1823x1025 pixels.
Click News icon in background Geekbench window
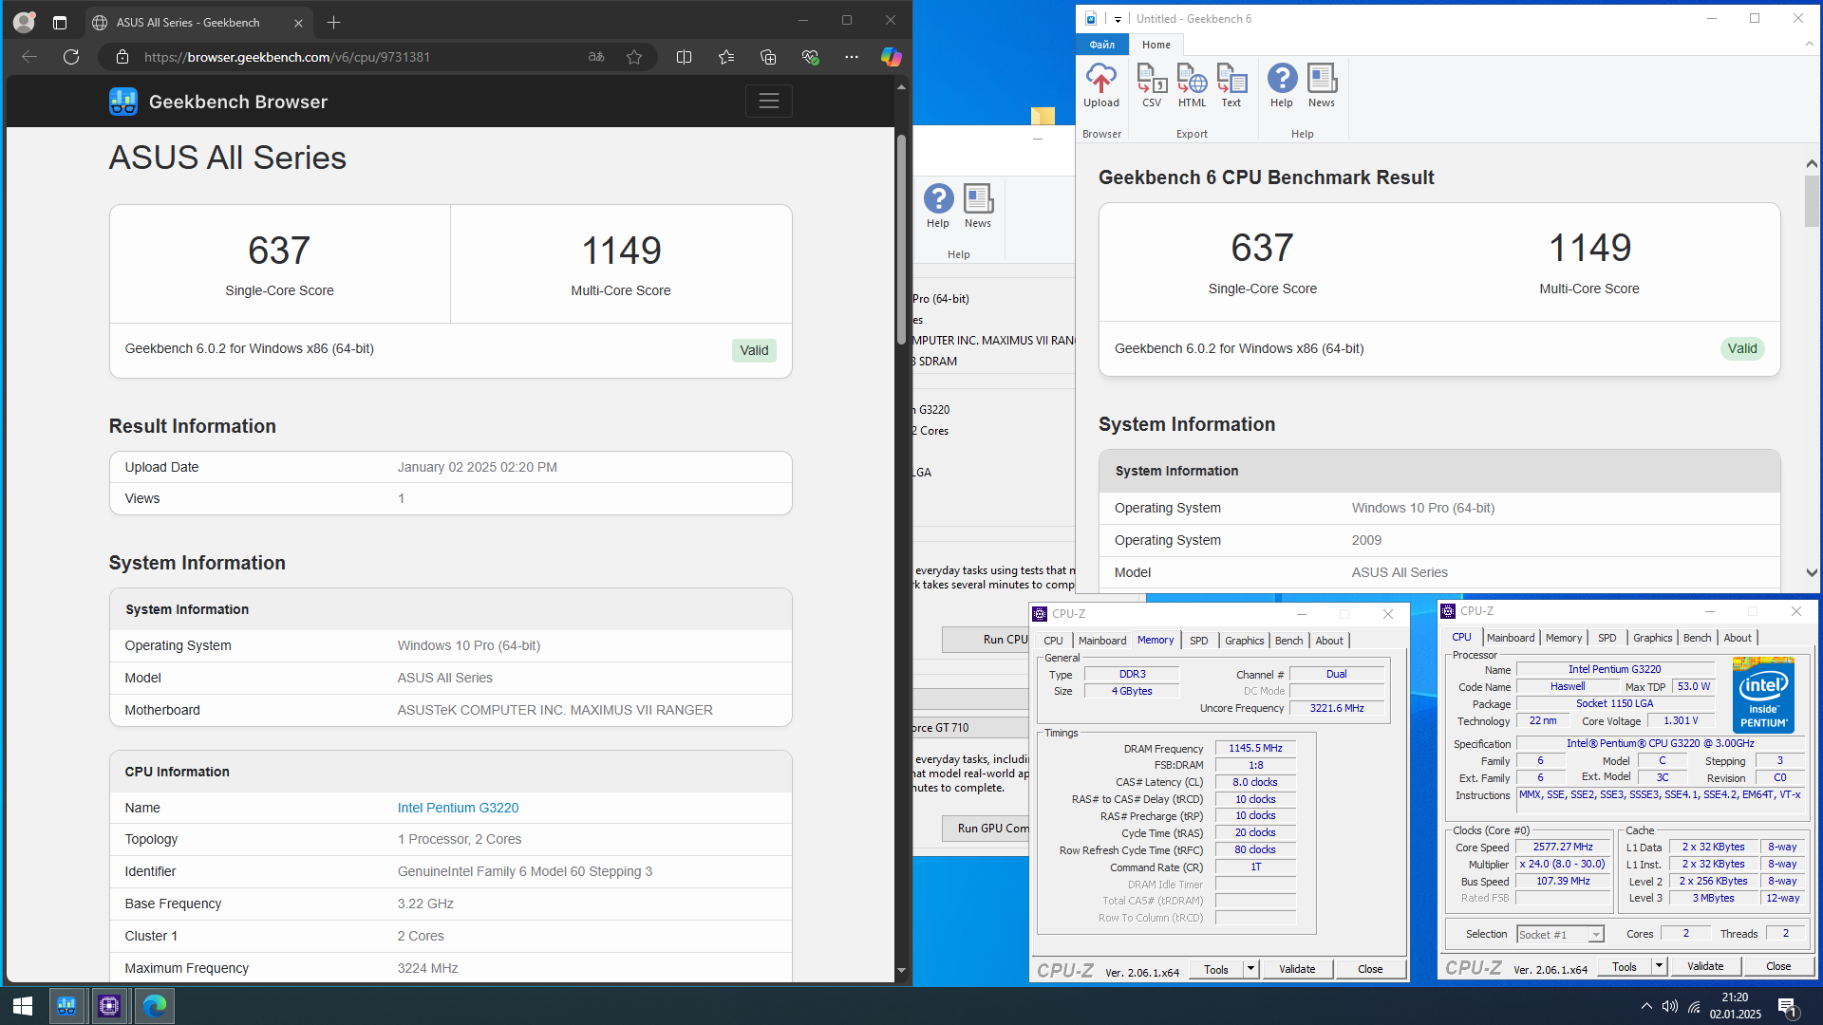[x=978, y=206]
